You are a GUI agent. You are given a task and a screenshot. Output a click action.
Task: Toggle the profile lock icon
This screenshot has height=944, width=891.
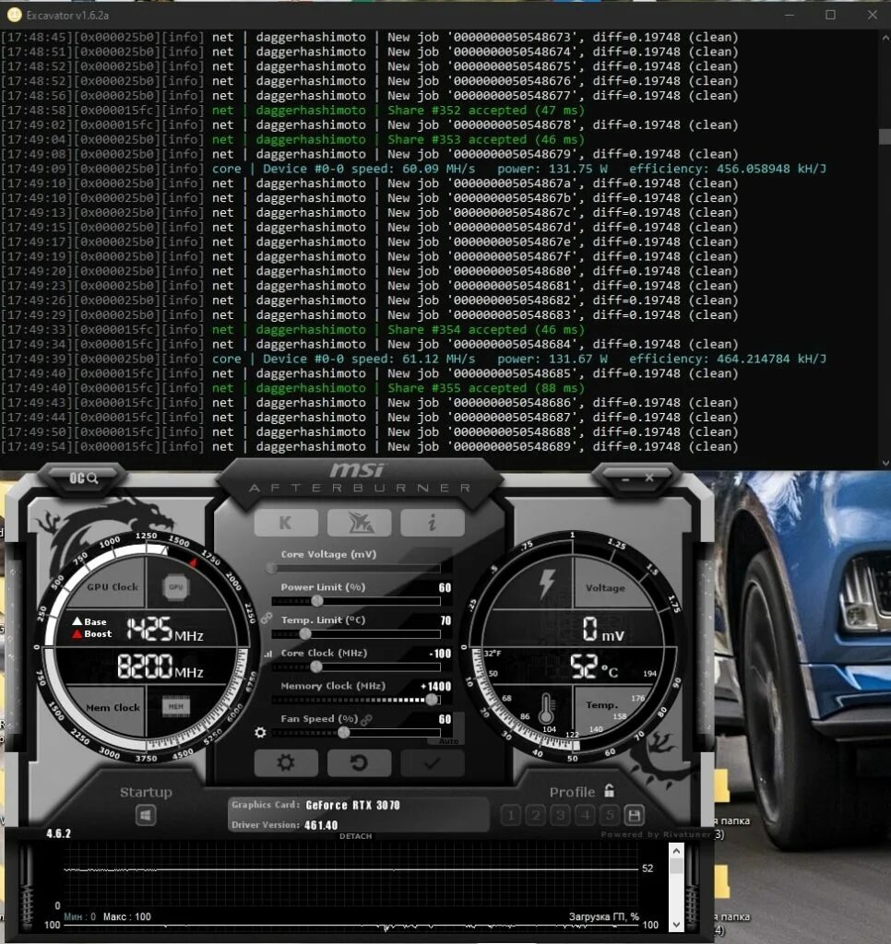[x=609, y=791]
